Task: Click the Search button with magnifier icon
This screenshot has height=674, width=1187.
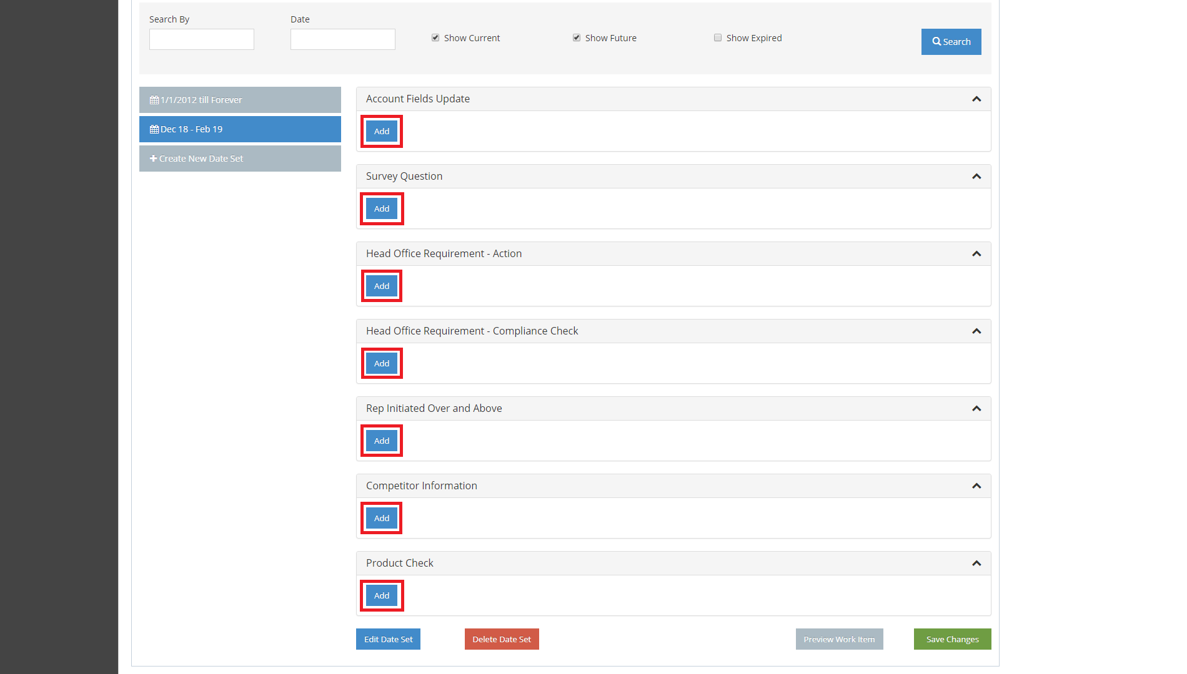Action: coord(951,42)
